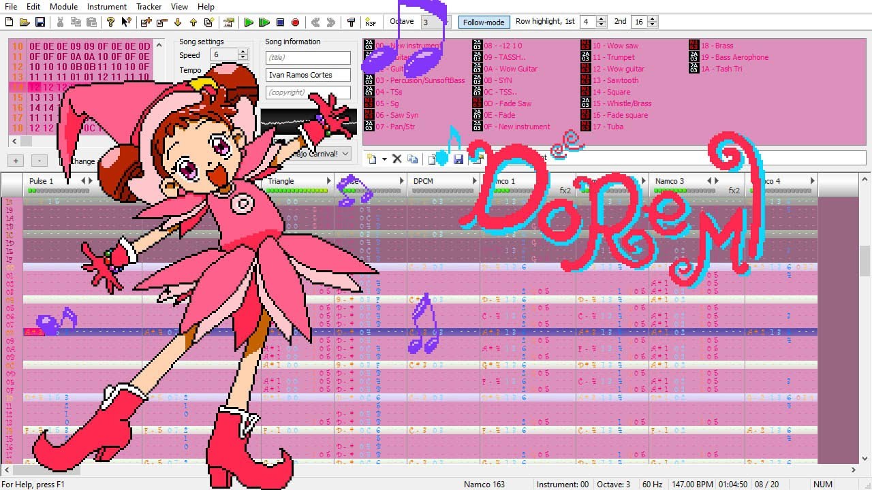Click the Copy icon in toolbar
This screenshot has width=872, height=490.
point(76,22)
